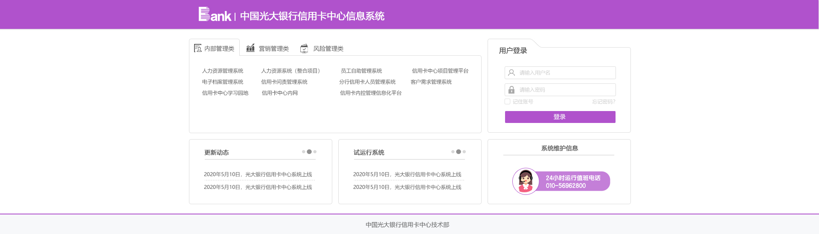Image resolution: width=819 pixels, height=234 pixels.
Task: Click the 忘记密码? link
Action: click(x=604, y=102)
